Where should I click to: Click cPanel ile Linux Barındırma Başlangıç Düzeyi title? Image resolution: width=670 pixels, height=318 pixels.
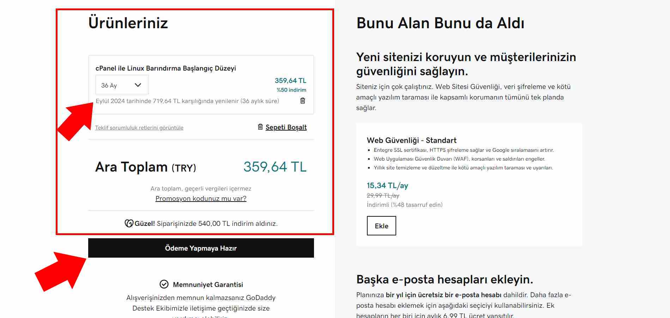tap(165, 68)
